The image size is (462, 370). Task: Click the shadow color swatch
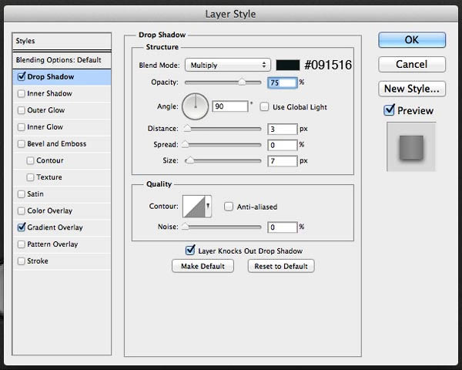[287, 65]
